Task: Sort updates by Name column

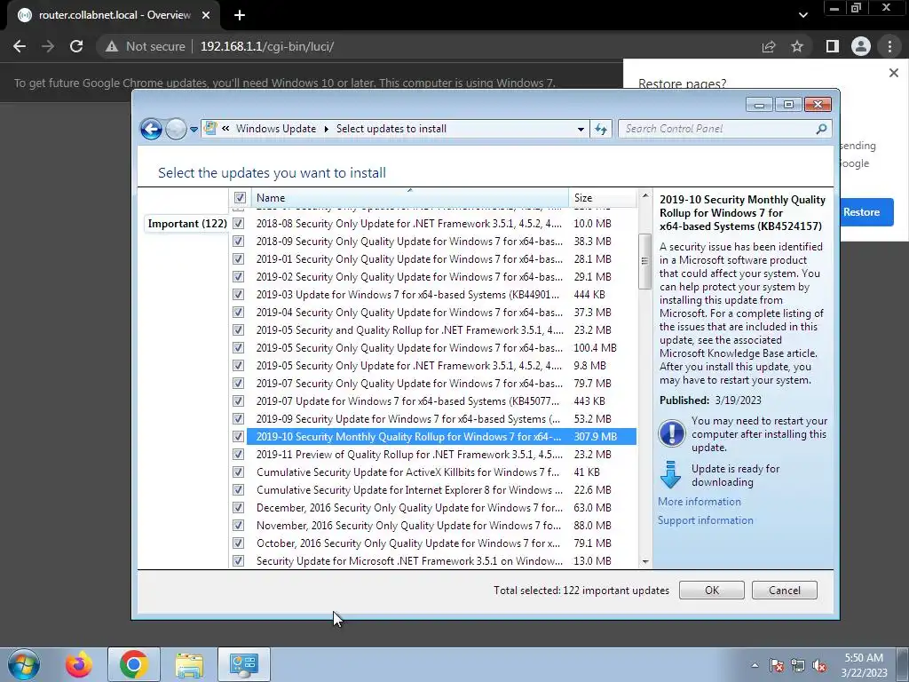Action: pyautogui.click(x=409, y=198)
